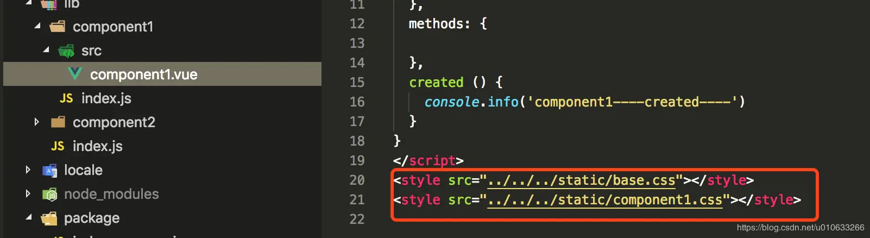Screen dimensions: 870x238
Task: Open index.js below component2
Action: 98,146
